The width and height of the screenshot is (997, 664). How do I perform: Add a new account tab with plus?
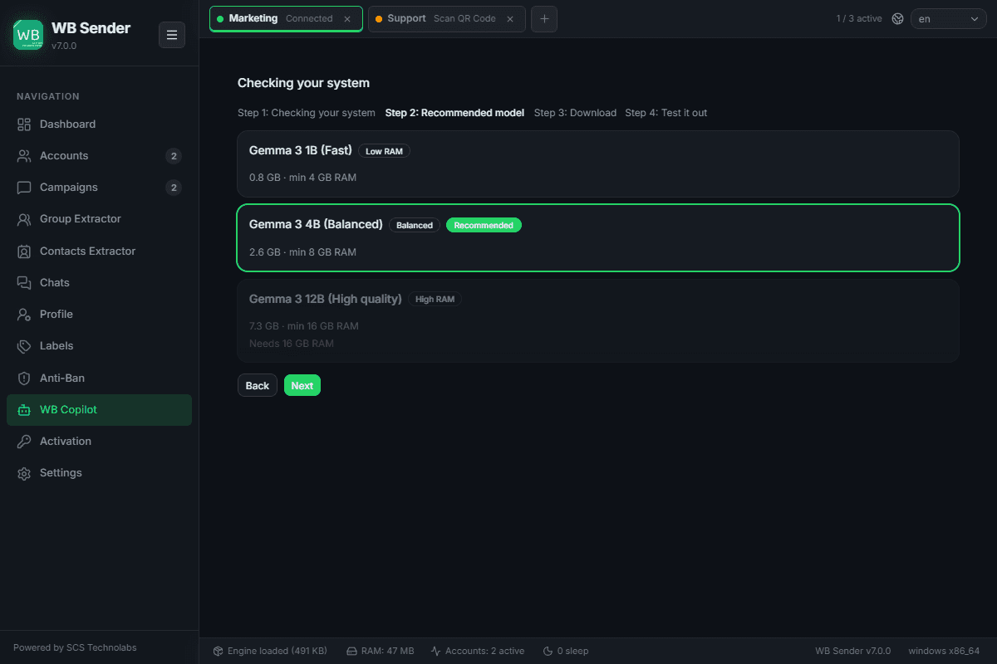click(x=544, y=18)
